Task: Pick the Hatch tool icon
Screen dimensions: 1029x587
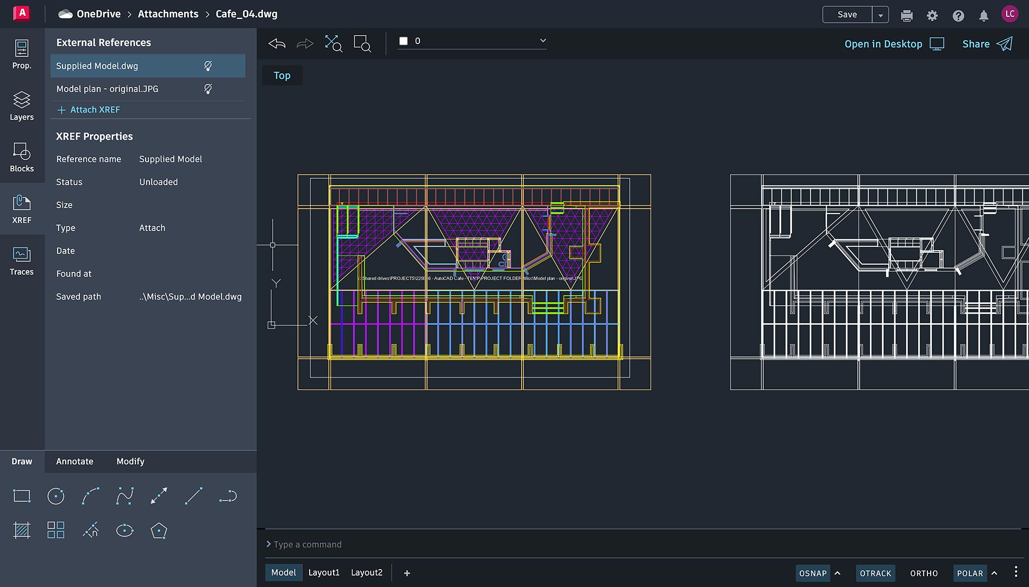Action: click(x=22, y=530)
